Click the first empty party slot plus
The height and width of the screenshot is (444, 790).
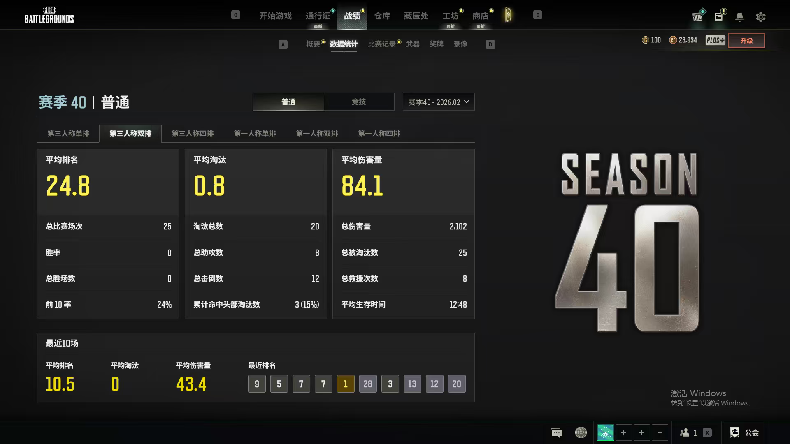623,432
